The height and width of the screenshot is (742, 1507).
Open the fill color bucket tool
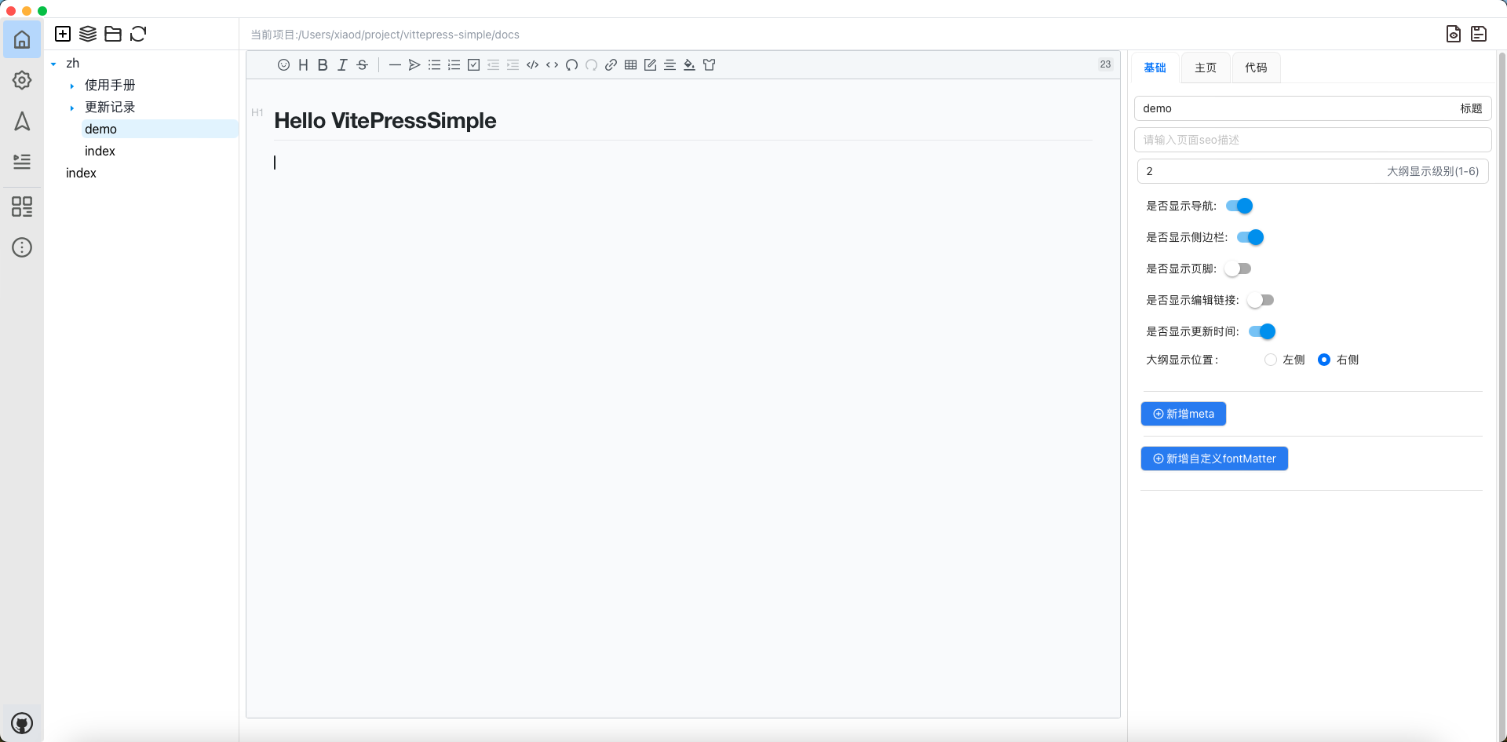click(x=689, y=65)
